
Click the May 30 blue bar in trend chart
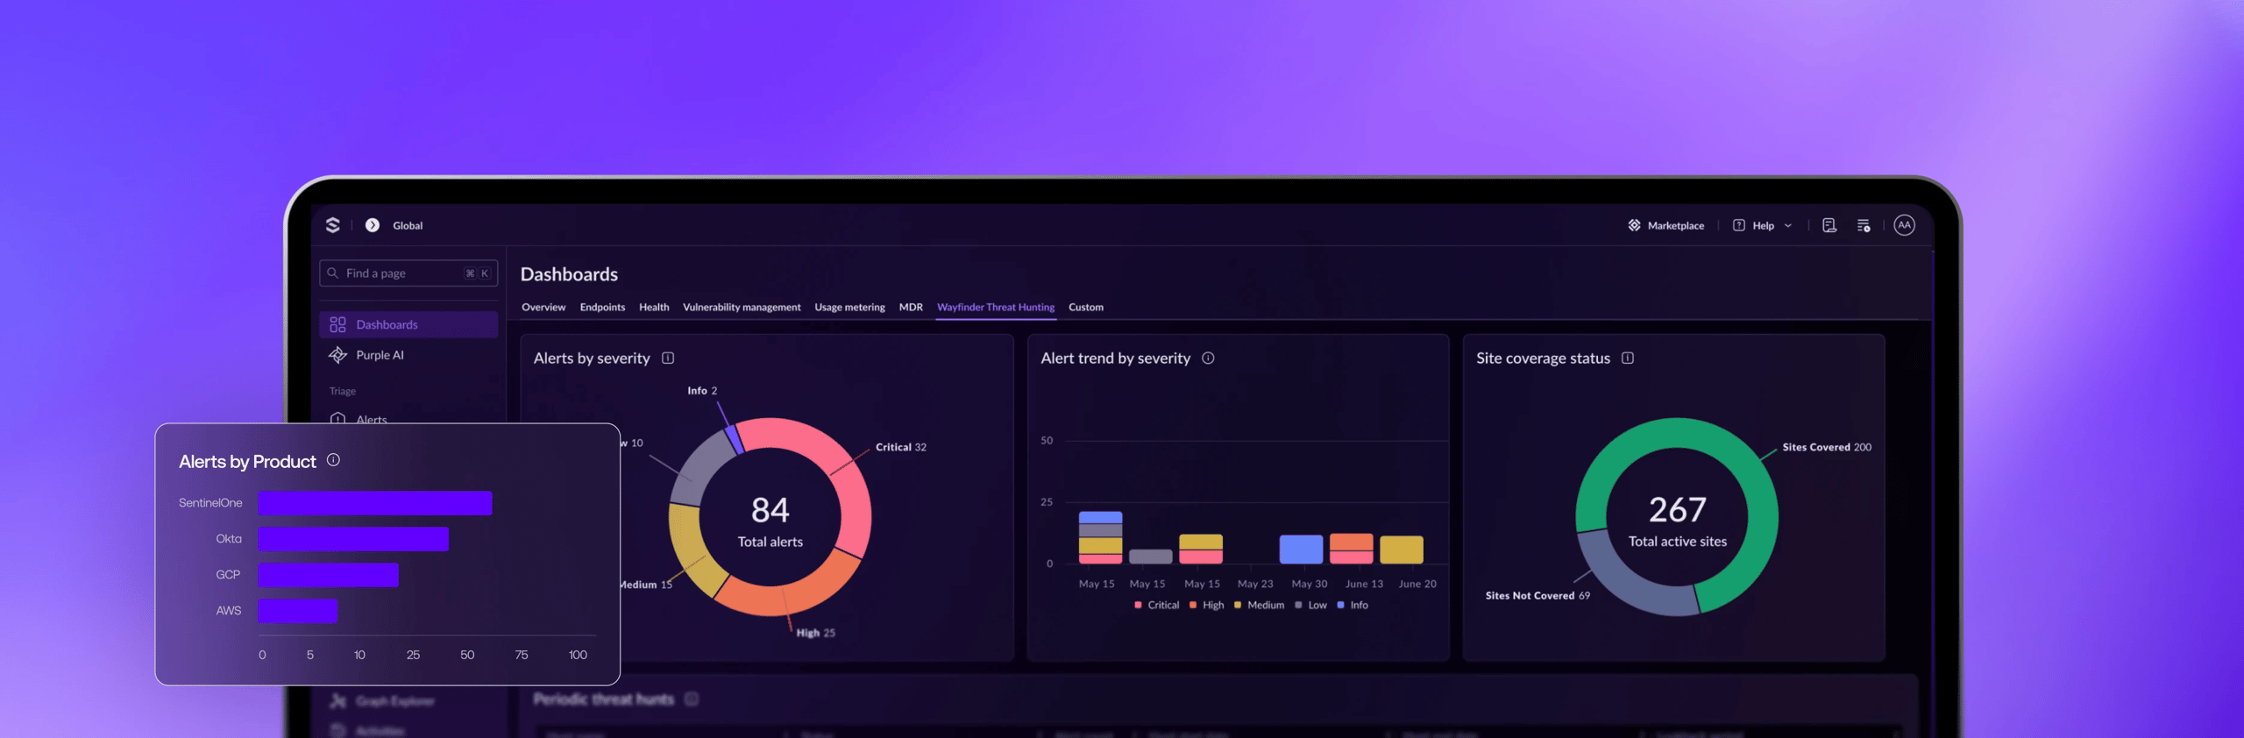click(1301, 550)
